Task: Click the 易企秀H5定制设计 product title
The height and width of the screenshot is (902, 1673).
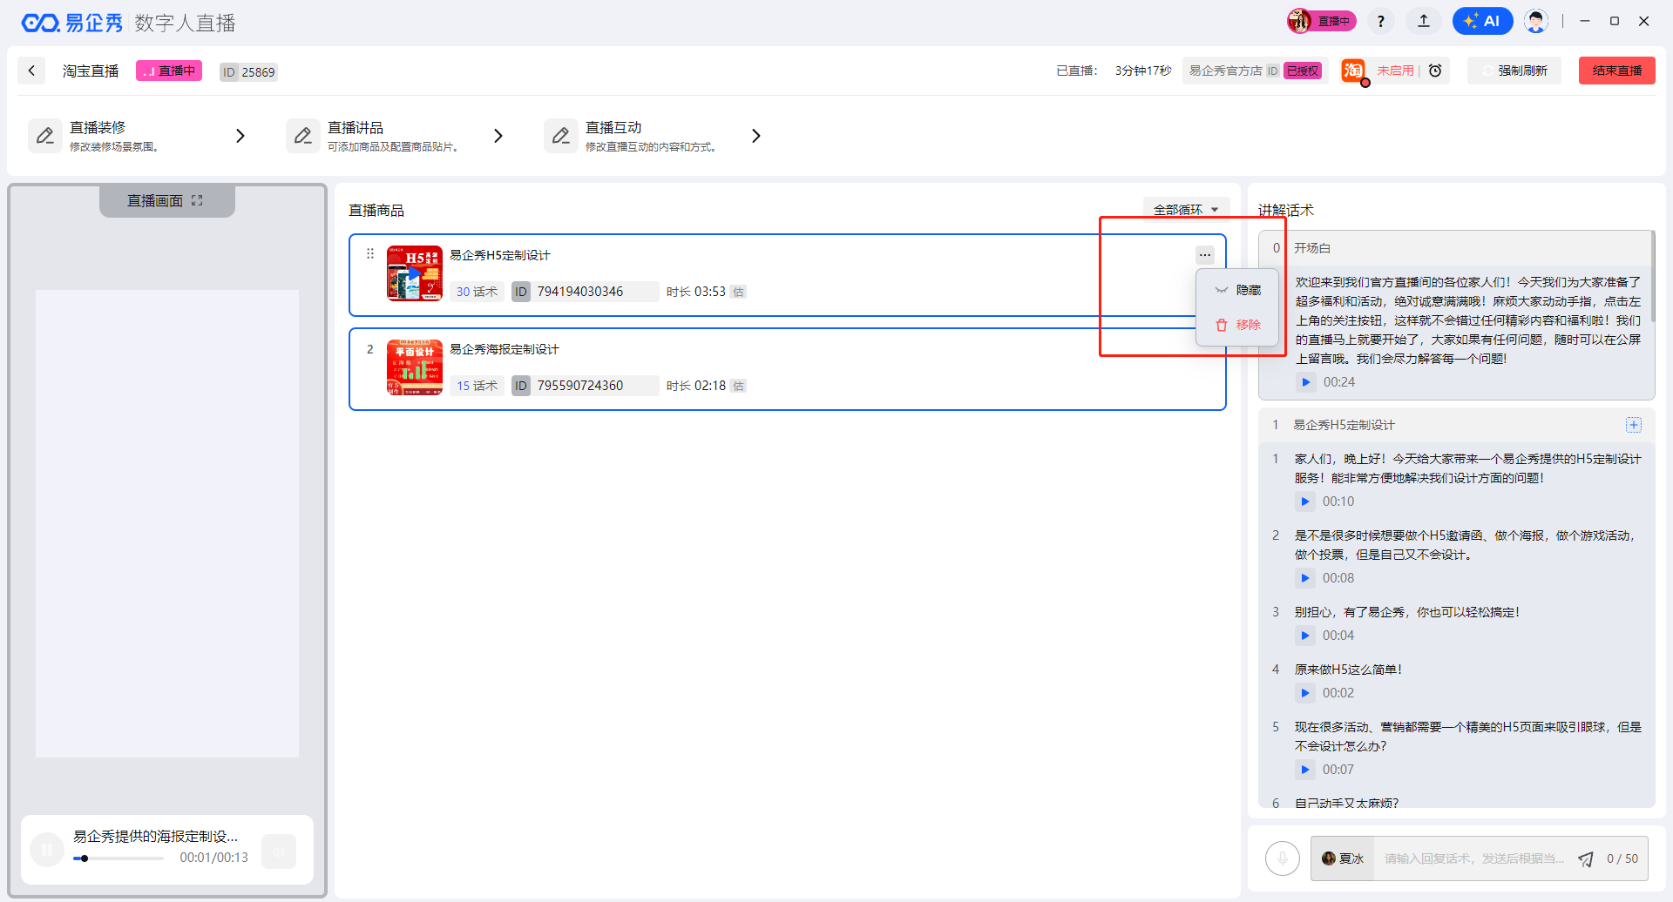Action: pyautogui.click(x=500, y=255)
